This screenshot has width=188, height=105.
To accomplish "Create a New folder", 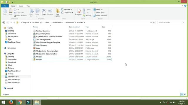I will [x=58, y=13].
